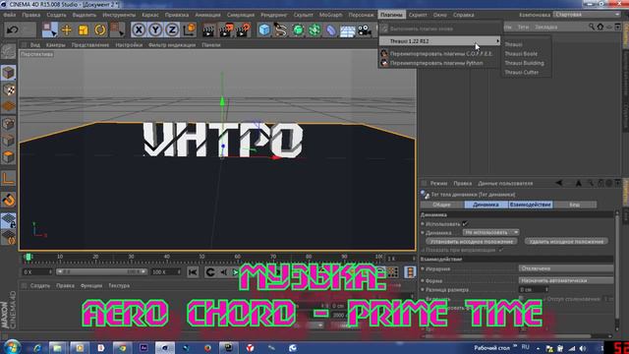Open the Файл menu
The image size is (629, 354).
[9, 15]
